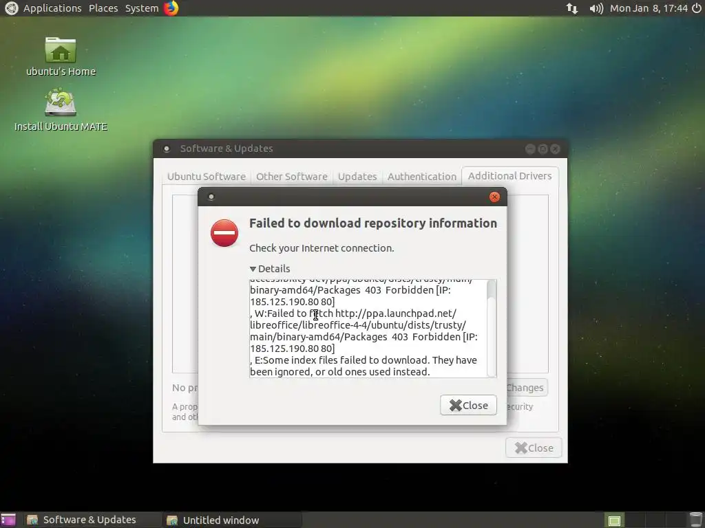
Task: Launch Firefox from the top panel
Action: (x=171, y=8)
